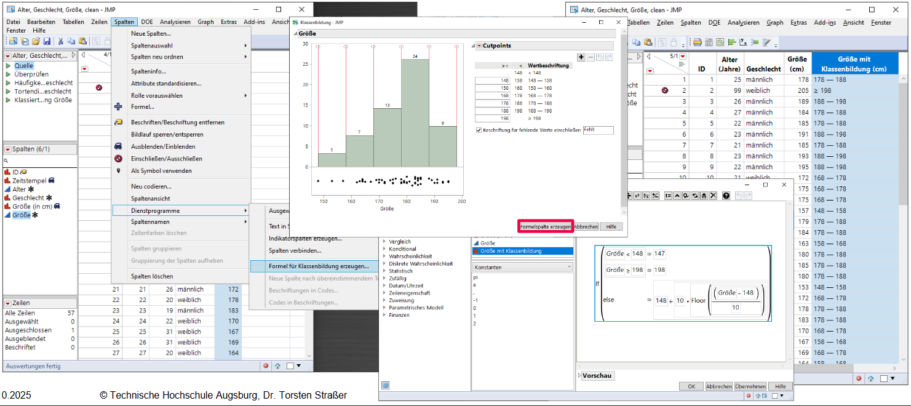Click the open folder icon in left toolbar

click(x=36, y=41)
